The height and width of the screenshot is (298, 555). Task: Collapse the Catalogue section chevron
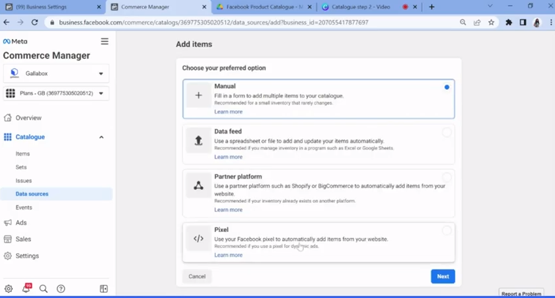101,137
